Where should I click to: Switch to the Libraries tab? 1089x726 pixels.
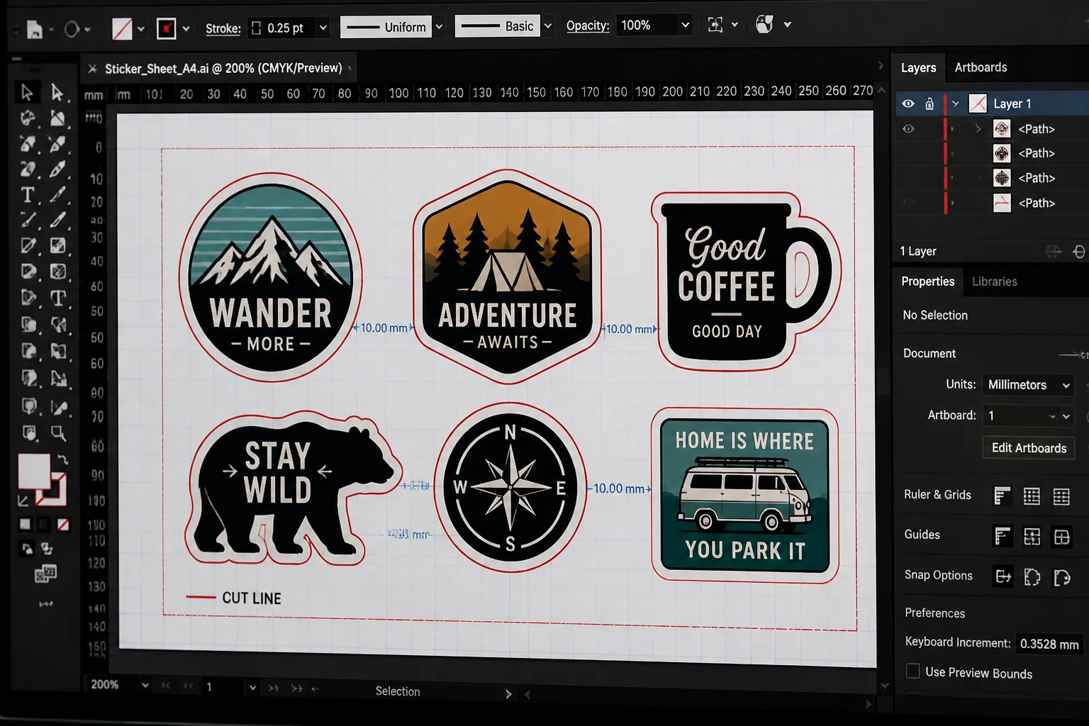[994, 281]
